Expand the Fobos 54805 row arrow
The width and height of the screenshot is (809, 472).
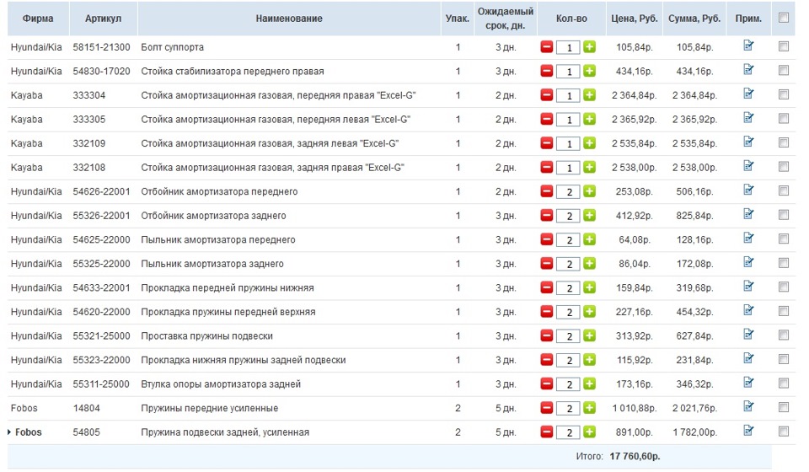(x=9, y=432)
